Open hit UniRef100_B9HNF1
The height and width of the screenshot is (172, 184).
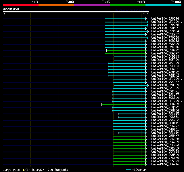[165, 28]
